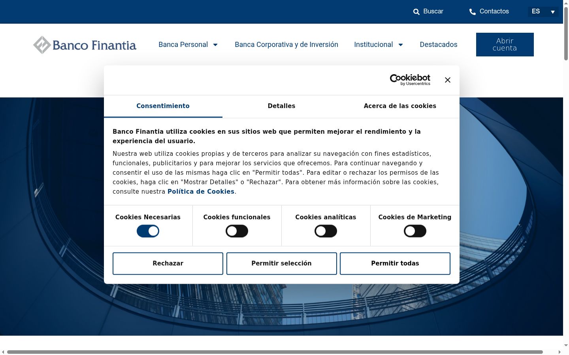Viewport: 569px width, 355px height.
Task: Close the cookie consent dialog
Action: coord(447,80)
